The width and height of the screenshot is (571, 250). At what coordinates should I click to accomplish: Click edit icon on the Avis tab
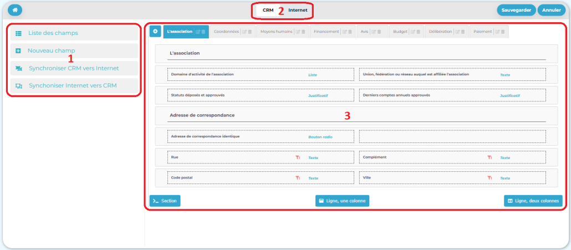374,32
